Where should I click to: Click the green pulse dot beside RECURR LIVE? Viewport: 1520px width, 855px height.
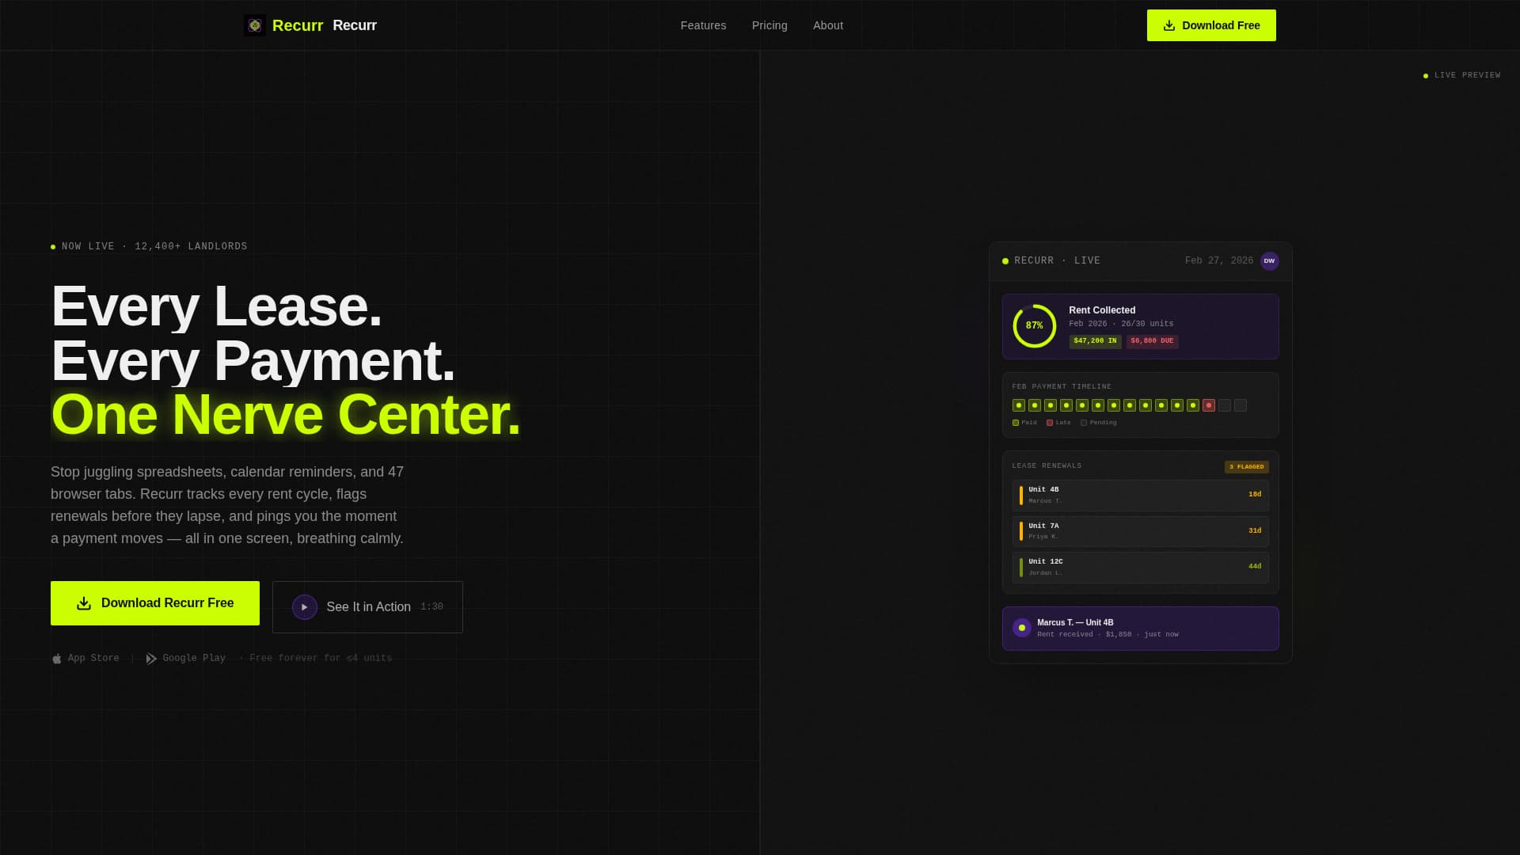click(x=1005, y=260)
